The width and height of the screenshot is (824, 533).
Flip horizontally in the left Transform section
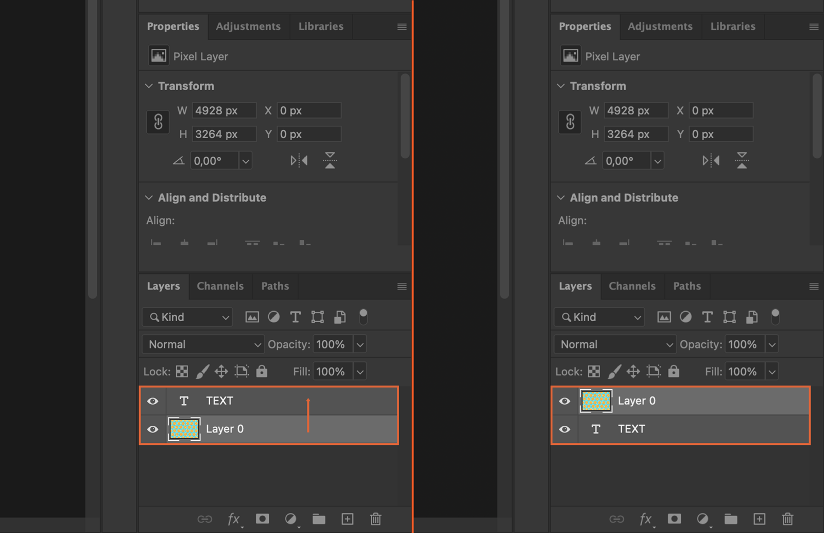click(x=299, y=161)
